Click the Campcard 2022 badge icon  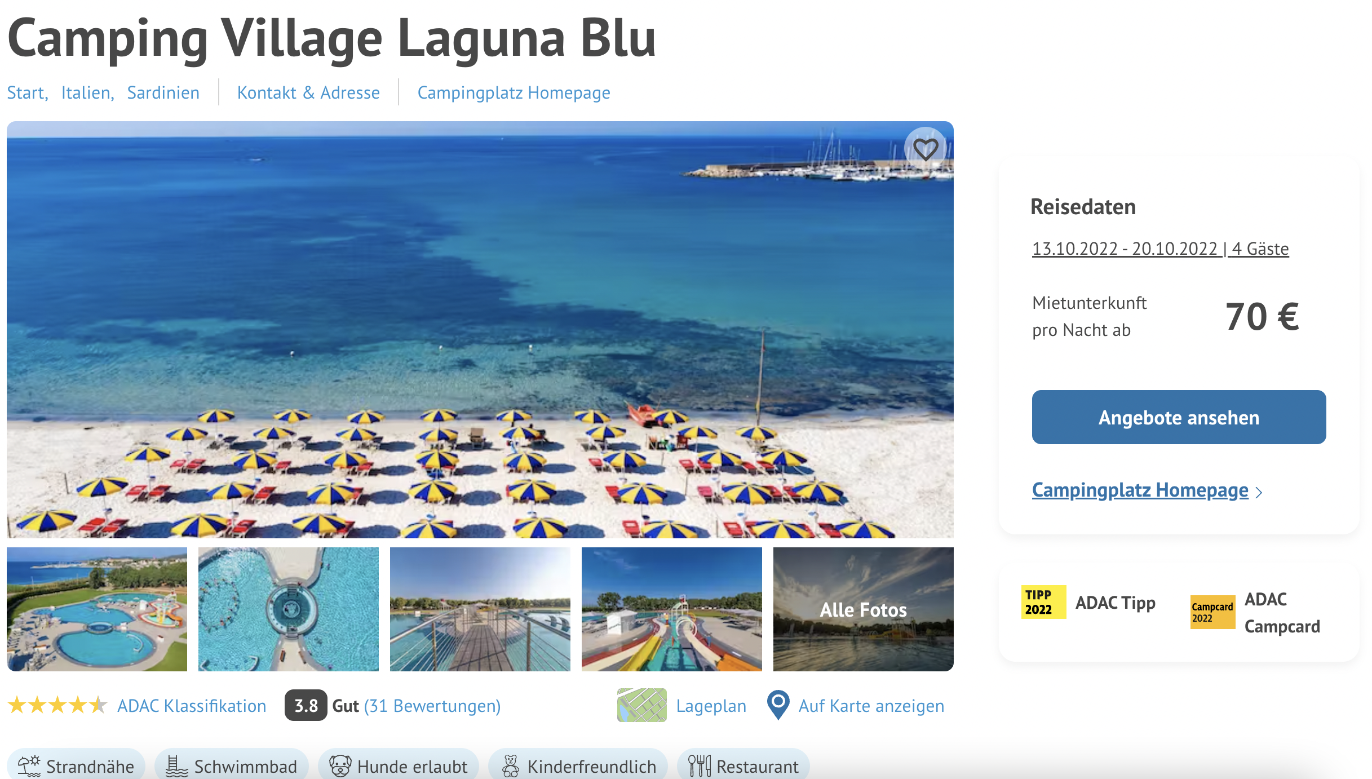(1212, 612)
